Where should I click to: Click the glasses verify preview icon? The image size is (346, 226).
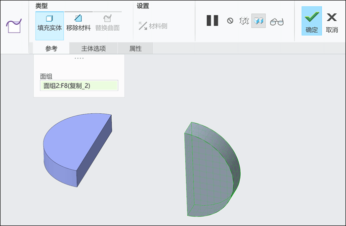click(x=277, y=21)
